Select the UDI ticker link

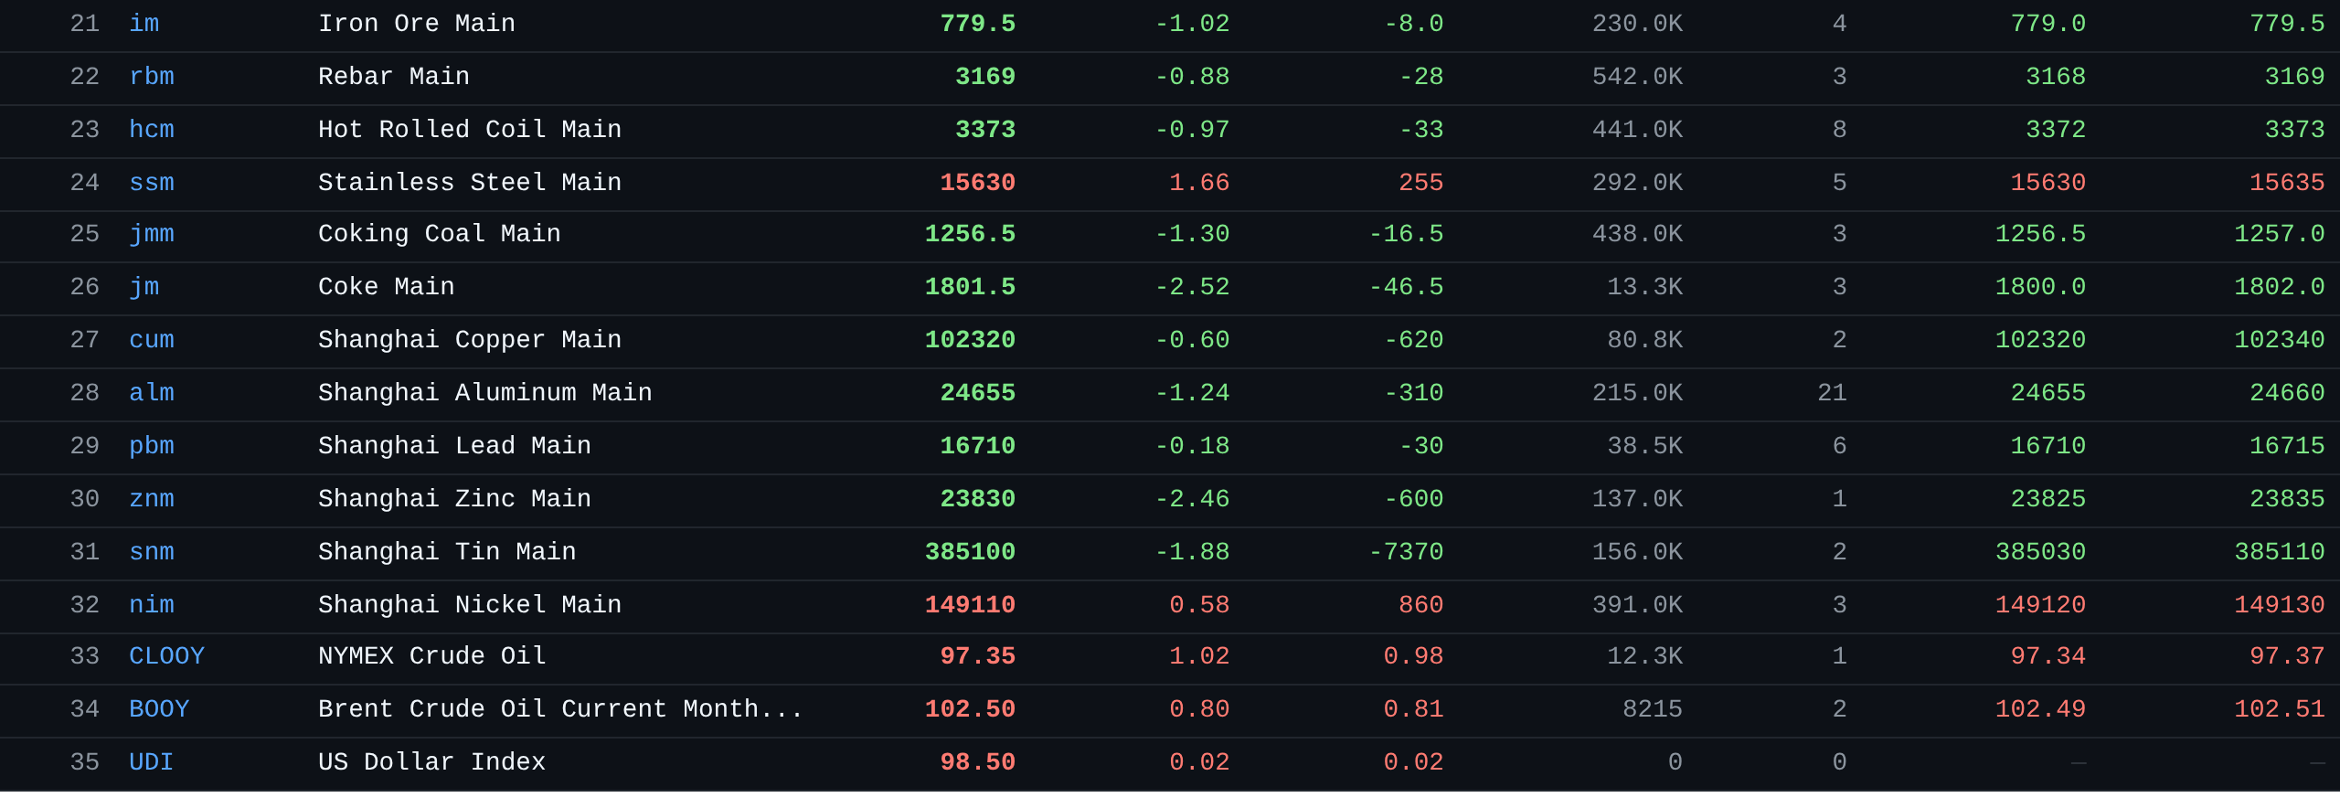(151, 762)
